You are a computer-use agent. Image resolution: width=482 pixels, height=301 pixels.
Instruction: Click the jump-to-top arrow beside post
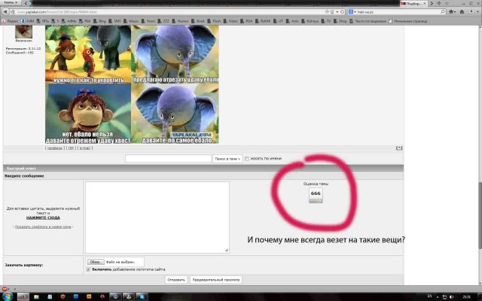[x=399, y=148]
